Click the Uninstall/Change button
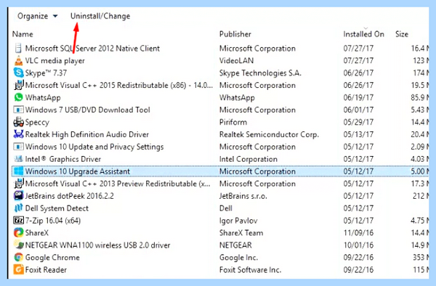 point(100,16)
